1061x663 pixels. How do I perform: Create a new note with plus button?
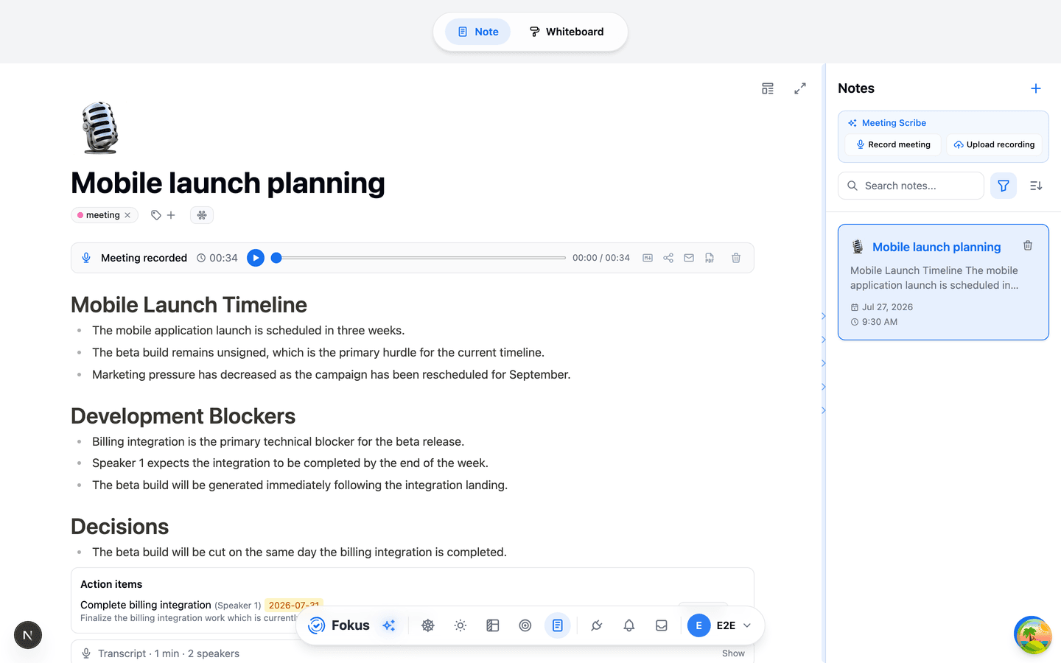(x=1036, y=88)
